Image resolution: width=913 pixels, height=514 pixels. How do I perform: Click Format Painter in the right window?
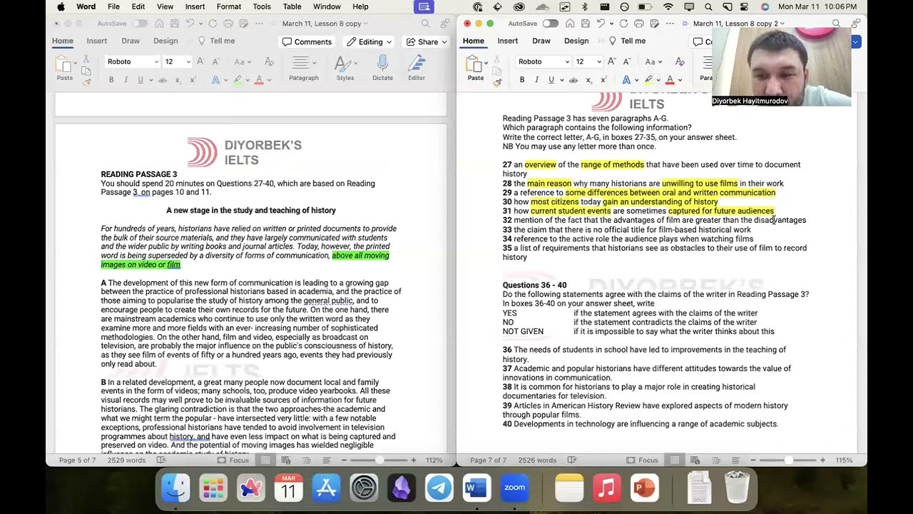tap(497, 83)
